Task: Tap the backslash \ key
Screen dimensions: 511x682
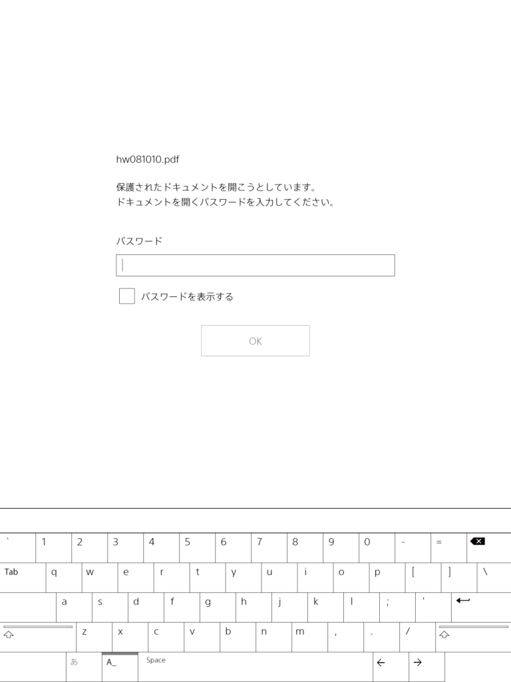Action: point(494,577)
